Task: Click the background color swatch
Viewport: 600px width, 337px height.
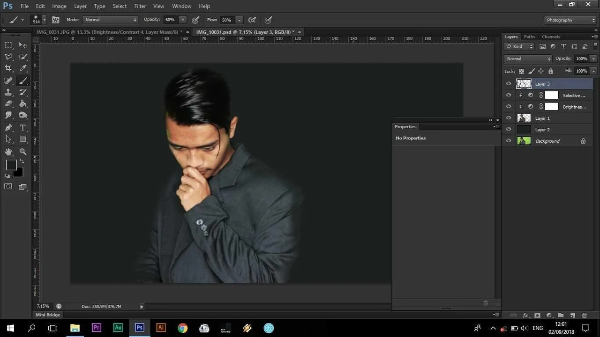Action: [19, 174]
